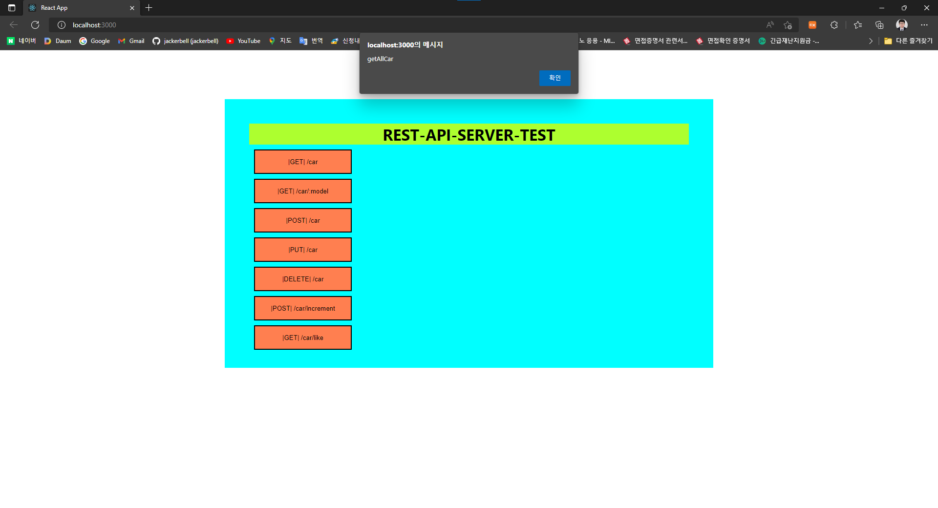Image resolution: width=938 pixels, height=508 pixels.
Task: Add this page to favorites star icon
Action: [x=788, y=25]
